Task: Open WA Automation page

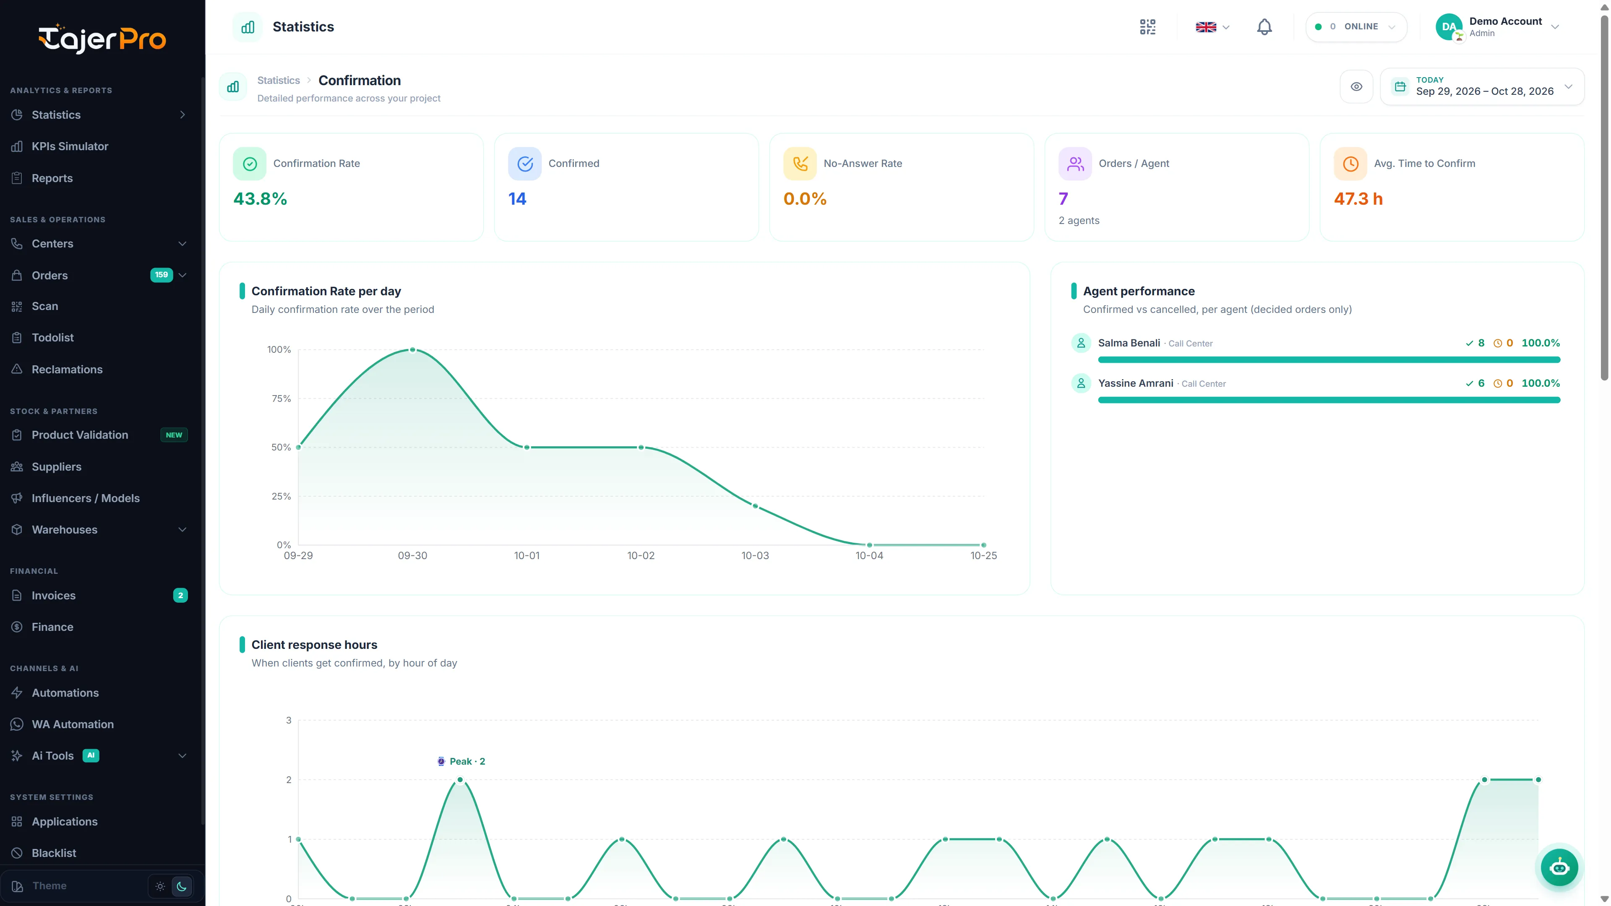Action: pyautogui.click(x=99, y=724)
